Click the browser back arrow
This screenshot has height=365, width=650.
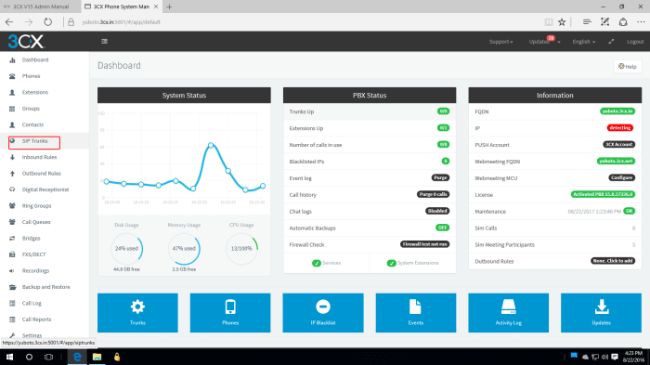tap(9, 22)
